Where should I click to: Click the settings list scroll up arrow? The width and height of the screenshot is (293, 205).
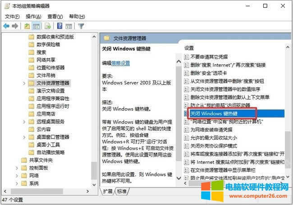[x=288, y=47]
